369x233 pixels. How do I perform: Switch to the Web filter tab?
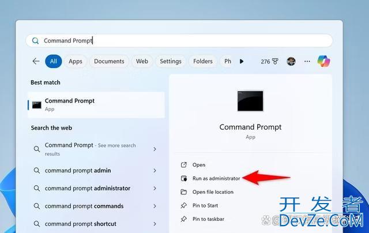142,61
